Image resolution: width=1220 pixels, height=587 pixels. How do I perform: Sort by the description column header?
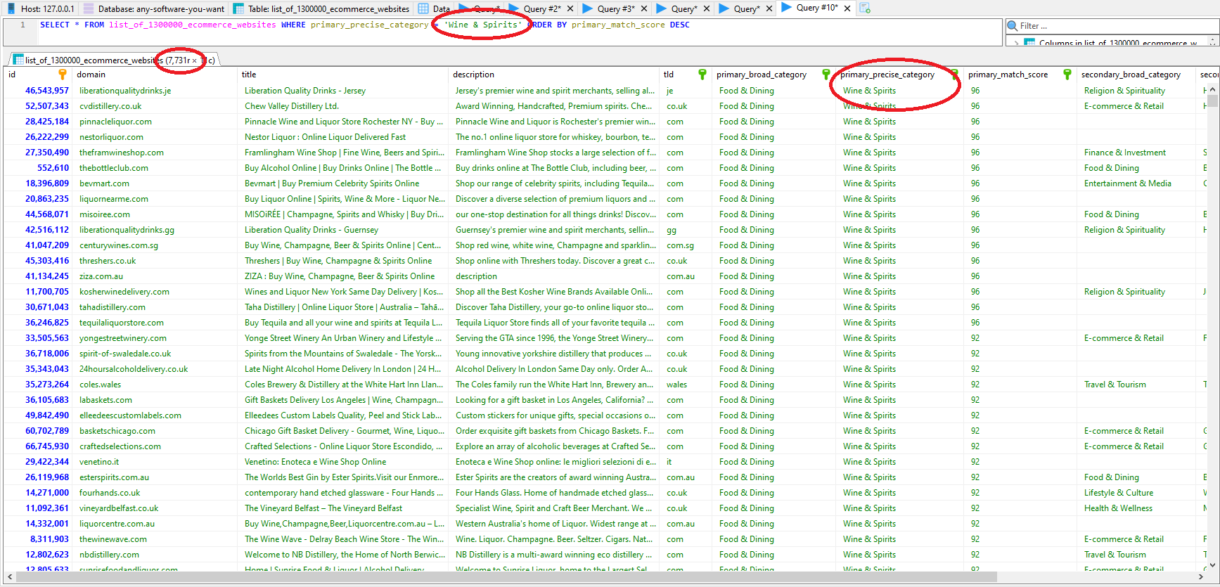click(x=554, y=75)
